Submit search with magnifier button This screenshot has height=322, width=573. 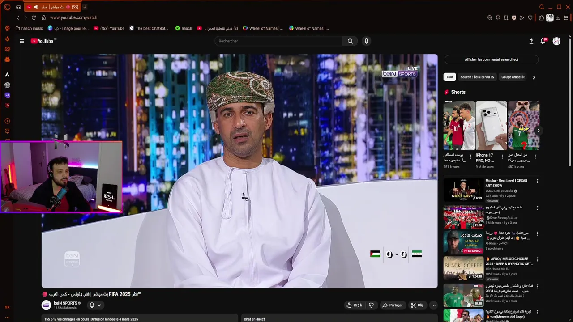350,41
